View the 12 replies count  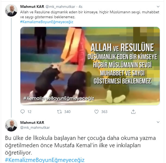click(x=29, y=112)
